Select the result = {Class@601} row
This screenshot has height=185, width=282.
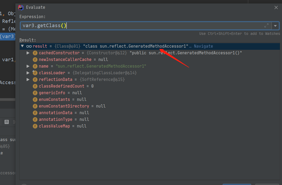[150, 46]
